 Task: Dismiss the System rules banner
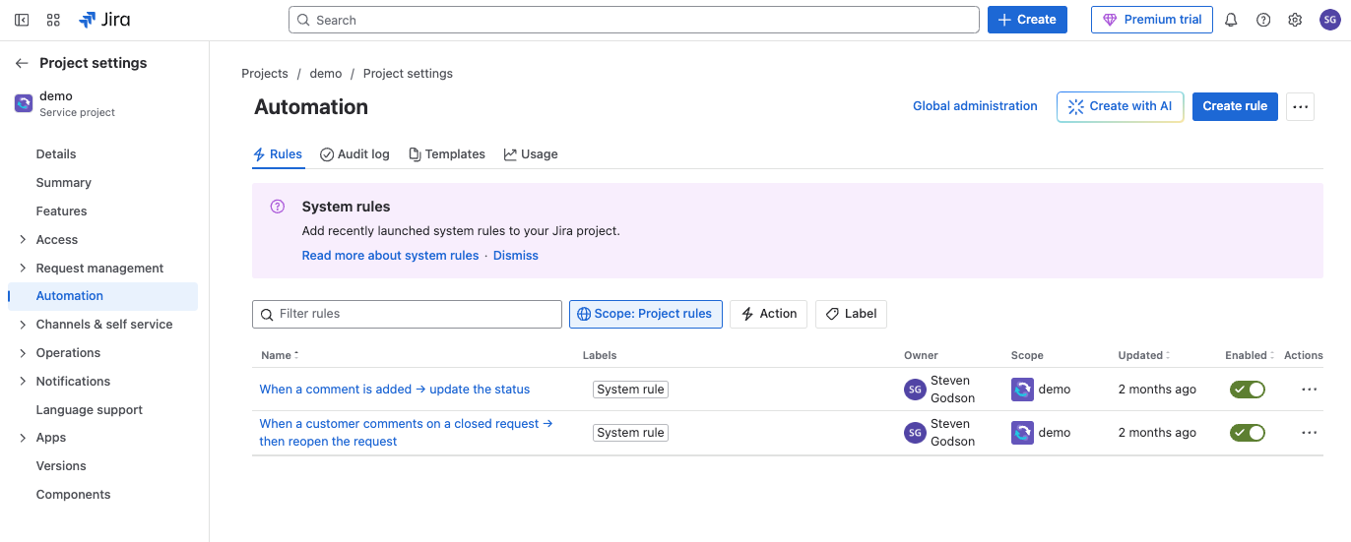tap(516, 256)
